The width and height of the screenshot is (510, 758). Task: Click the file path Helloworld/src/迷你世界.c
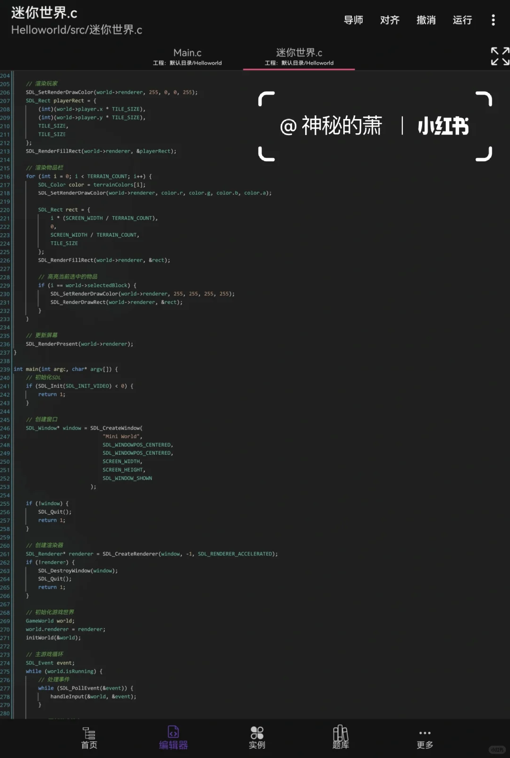pyautogui.click(x=76, y=30)
